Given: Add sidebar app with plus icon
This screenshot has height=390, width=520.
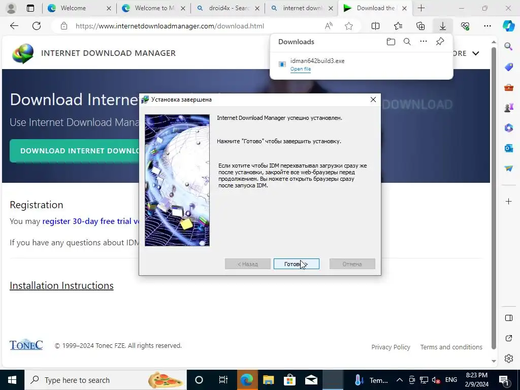Looking at the screenshot, I should click(x=508, y=201).
